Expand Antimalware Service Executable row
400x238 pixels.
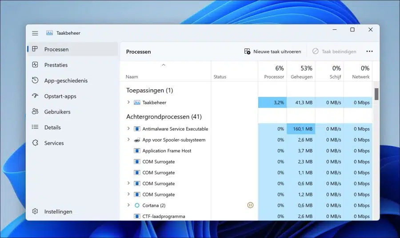click(128, 128)
